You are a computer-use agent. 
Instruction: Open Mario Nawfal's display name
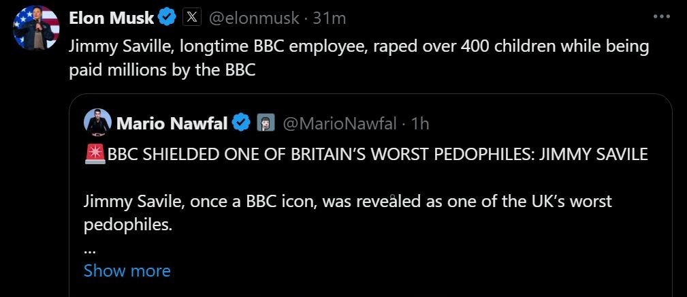pos(172,123)
